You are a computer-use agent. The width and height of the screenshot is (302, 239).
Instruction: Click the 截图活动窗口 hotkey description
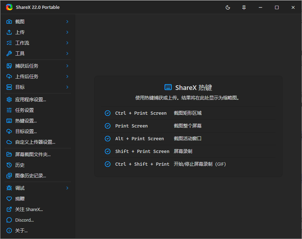[x=188, y=138]
